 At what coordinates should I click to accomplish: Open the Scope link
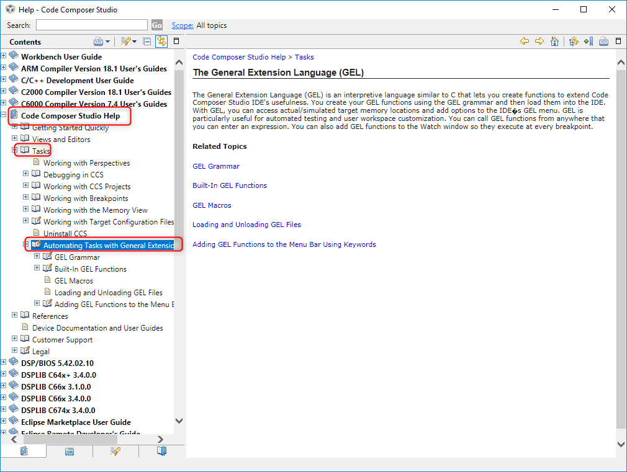[x=183, y=25]
